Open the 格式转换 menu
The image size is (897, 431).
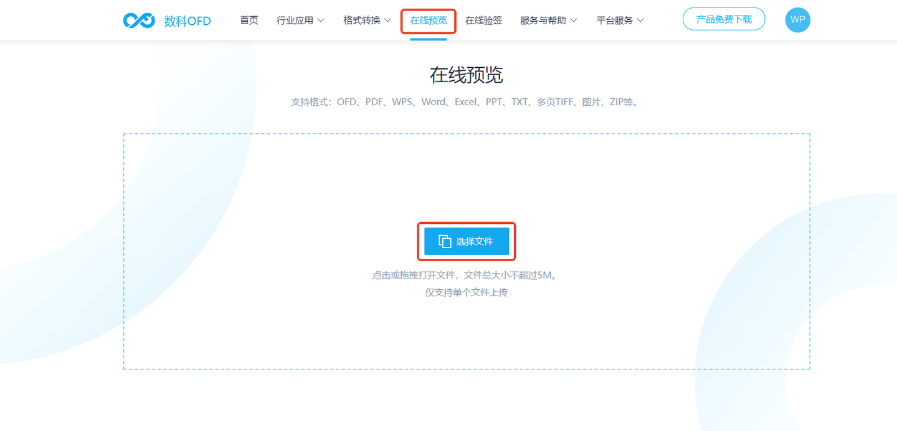point(361,19)
